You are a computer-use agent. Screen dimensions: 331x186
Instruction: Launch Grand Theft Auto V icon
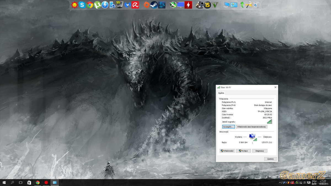[x=215, y=5]
